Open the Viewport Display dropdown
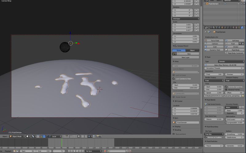Viewport: 246px width, 153px height. tap(235, 80)
